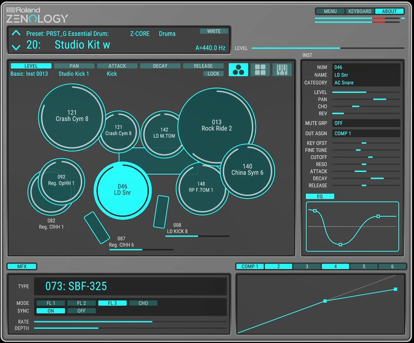The height and width of the screenshot is (343, 414).
Task: Open the ABOUT screen
Action: 389,11
